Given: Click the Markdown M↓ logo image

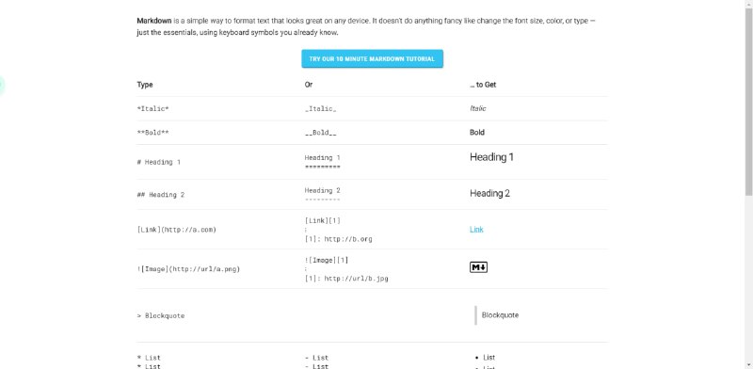Looking at the screenshot, I should click(478, 267).
